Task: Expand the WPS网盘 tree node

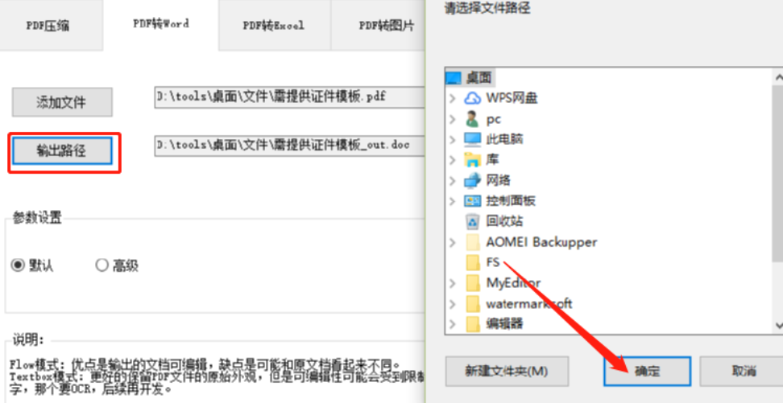Action: [x=453, y=98]
